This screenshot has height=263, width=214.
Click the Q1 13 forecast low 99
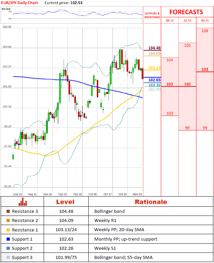point(187,128)
